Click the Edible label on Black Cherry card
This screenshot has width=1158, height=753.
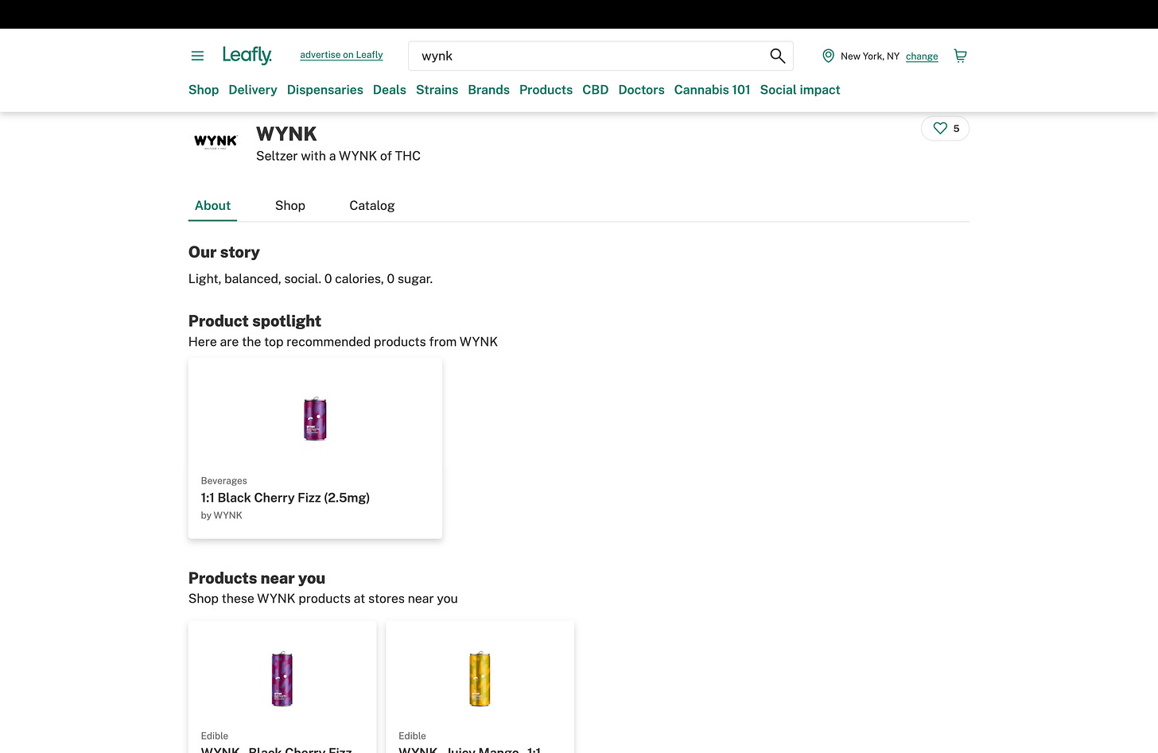(215, 736)
